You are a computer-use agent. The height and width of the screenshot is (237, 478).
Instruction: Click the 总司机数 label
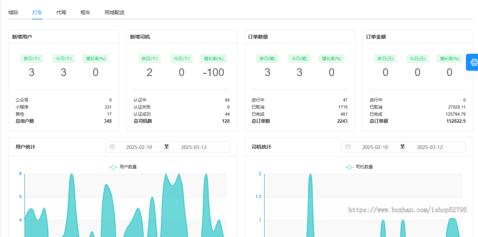click(143, 121)
